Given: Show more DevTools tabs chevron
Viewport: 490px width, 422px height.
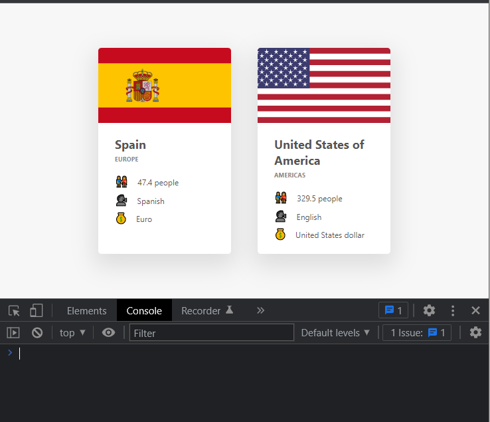Looking at the screenshot, I should [261, 310].
